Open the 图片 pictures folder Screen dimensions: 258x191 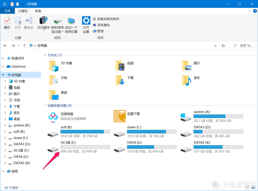click(x=187, y=66)
